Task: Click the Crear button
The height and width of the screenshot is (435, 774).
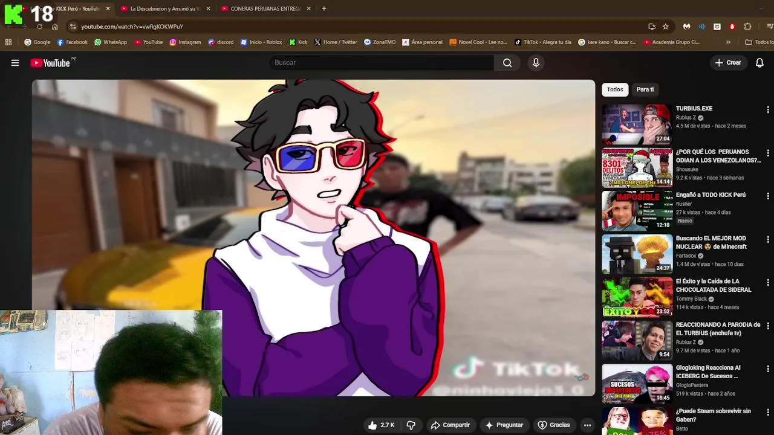Action: pyautogui.click(x=728, y=63)
